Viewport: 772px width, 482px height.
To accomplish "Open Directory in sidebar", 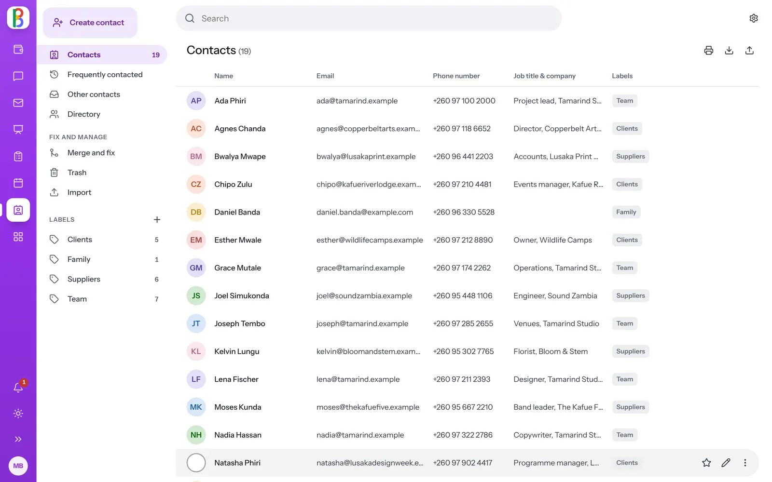I will (x=102, y=114).
